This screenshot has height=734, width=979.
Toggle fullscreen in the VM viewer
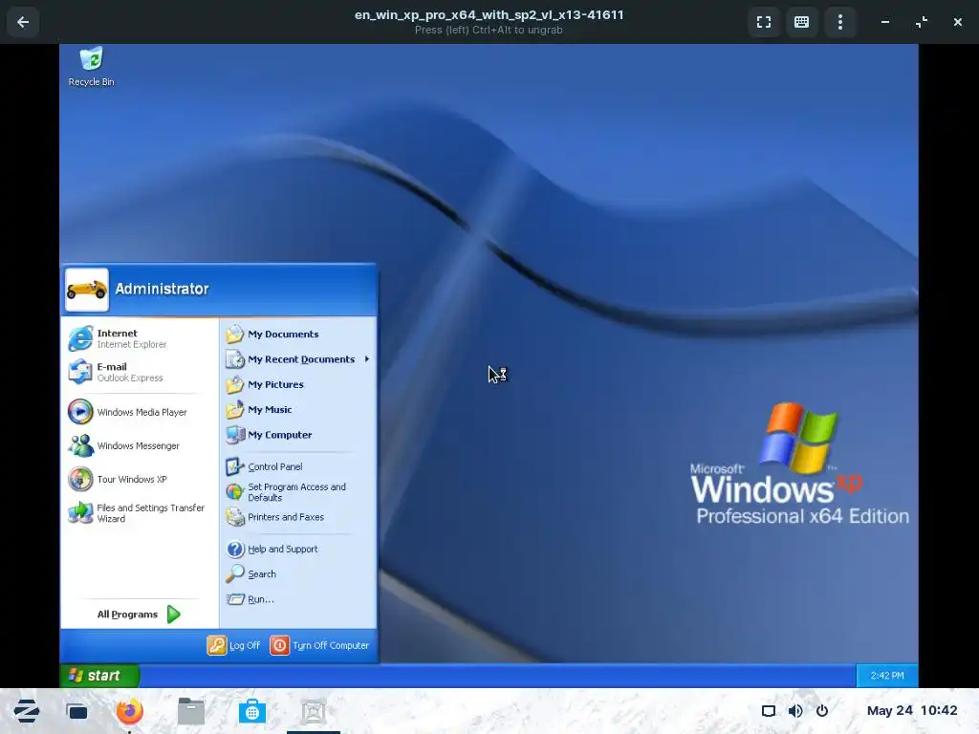pyautogui.click(x=764, y=23)
